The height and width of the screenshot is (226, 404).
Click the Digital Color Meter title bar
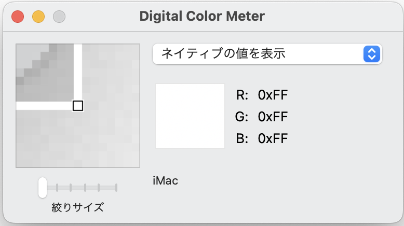coord(202,16)
